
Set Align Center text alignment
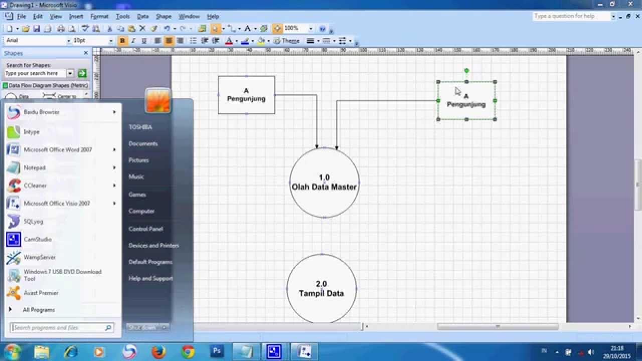[x=169, y=41]
